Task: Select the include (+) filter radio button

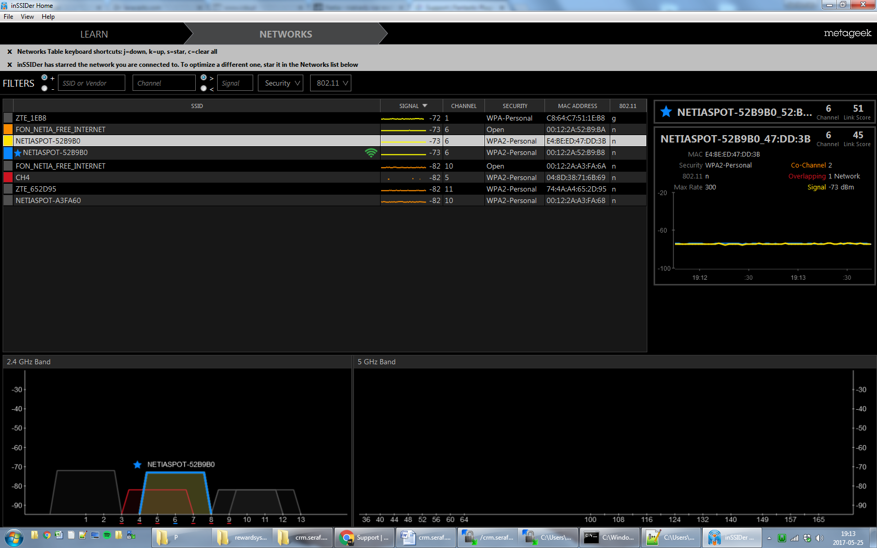Action: 44,78
